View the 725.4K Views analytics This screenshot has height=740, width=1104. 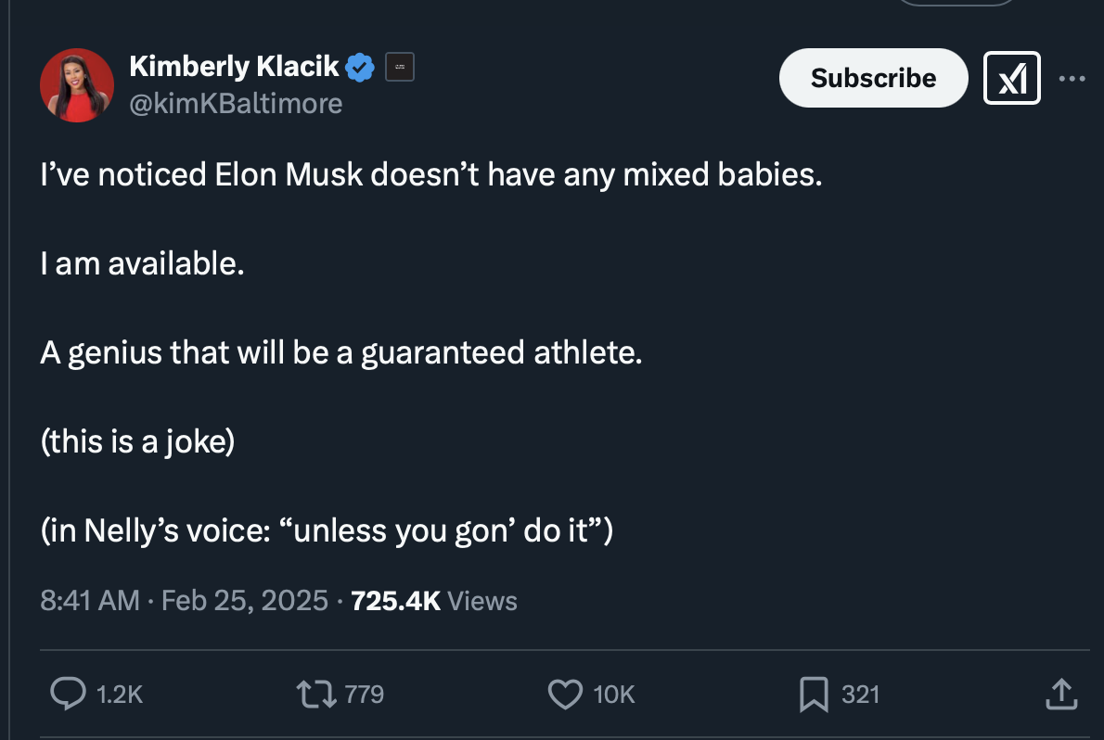(x=434, y=601)
